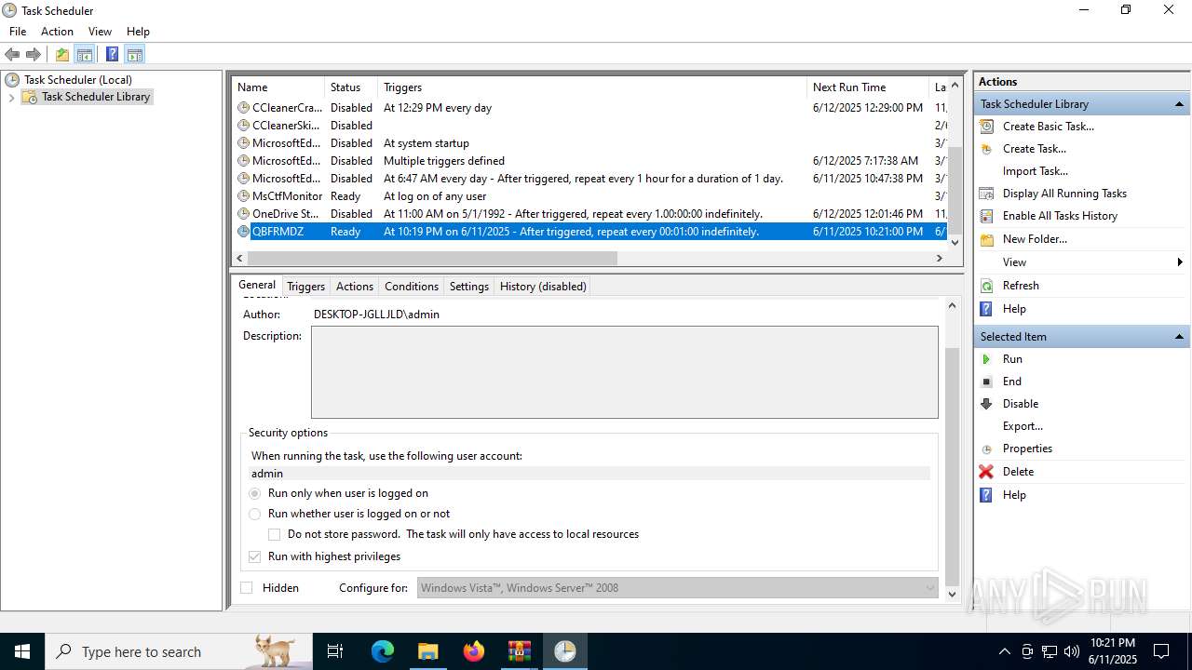Click the Create Task icon in Actions
Image resolution: width=1192 pixels, height=670 pixels.
coord(987,149)
